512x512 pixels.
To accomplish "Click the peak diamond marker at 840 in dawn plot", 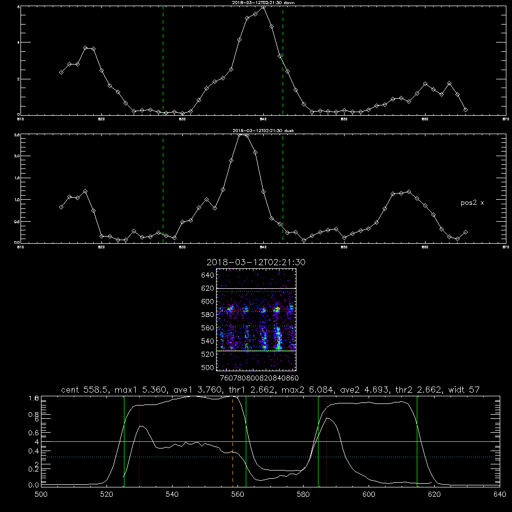I will pyautogui.click(x=263, y=7).
